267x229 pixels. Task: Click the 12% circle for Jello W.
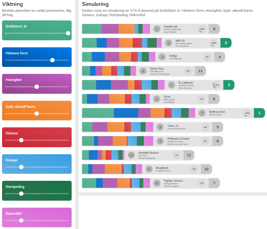pyautogui.click(x=213, y=43)
